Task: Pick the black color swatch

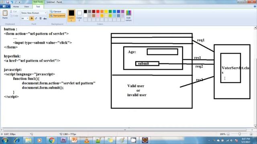Action: pyautogui.click(x=86, y=12)
